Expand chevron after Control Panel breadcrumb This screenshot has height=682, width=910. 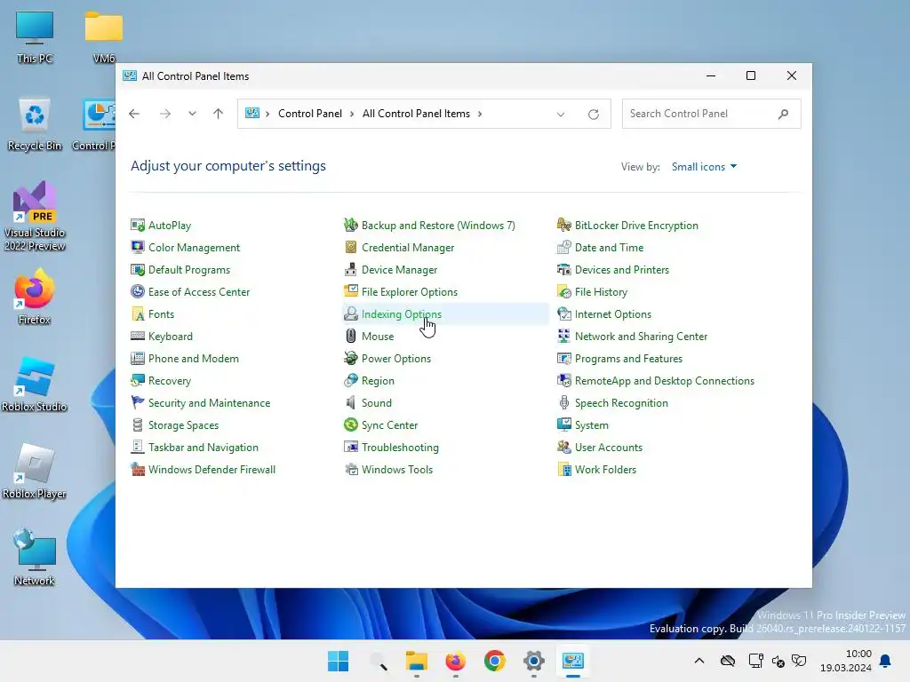point(352,114)
